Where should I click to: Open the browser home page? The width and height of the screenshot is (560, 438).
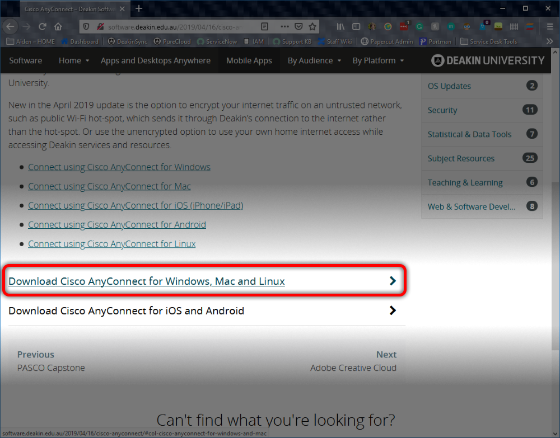58,26
